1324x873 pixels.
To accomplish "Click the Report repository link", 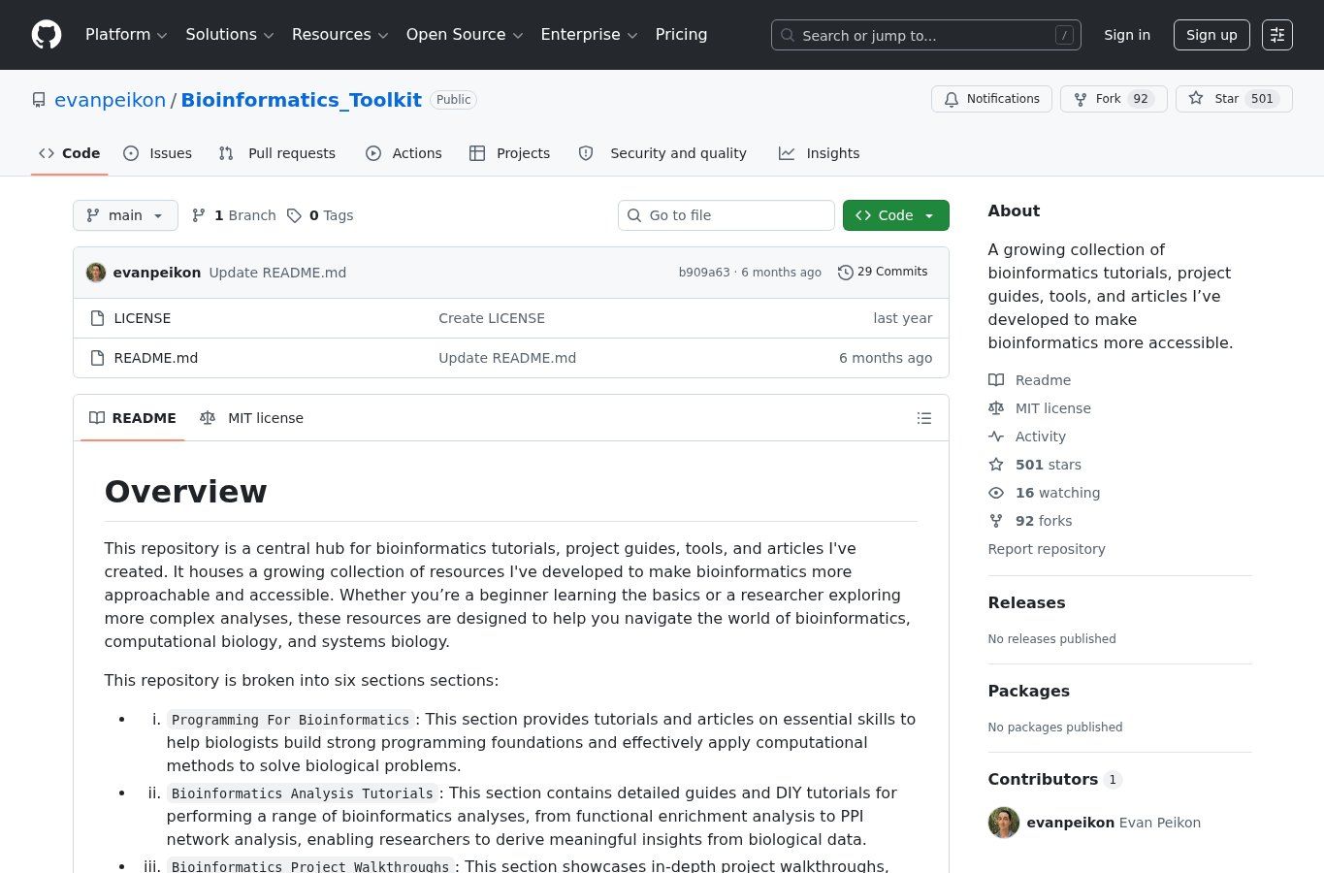I will pos(1047,549).
